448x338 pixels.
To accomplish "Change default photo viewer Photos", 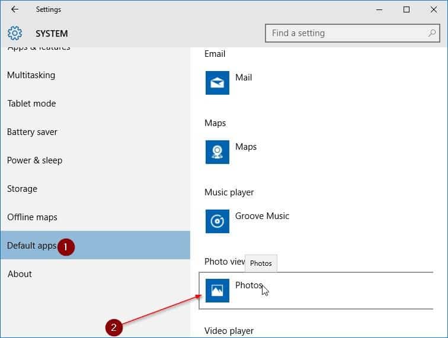I will point(316,291).
